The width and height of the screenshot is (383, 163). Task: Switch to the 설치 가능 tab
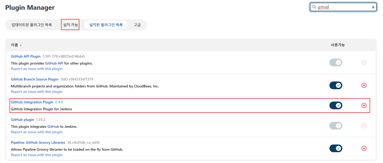[x=70, y=25]
